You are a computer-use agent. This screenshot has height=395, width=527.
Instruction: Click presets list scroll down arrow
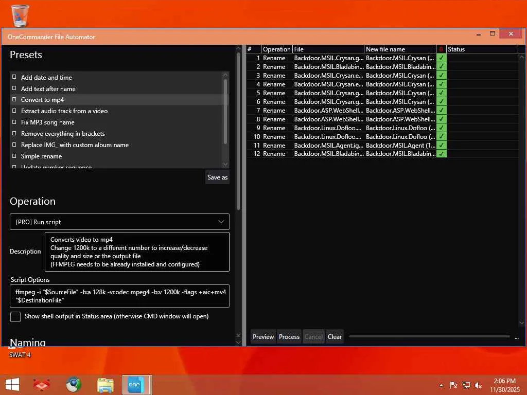(x=225, y=164)
